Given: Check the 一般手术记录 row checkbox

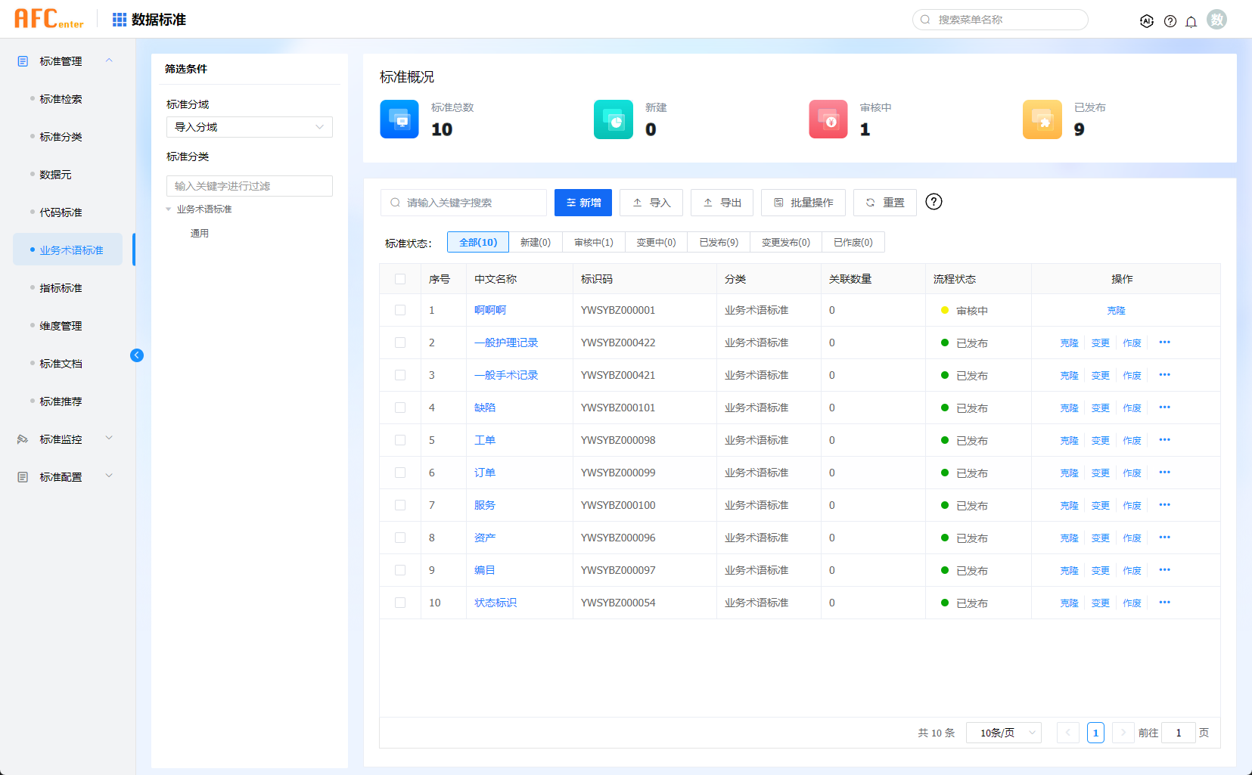Looking at the screenshot, I should coord(400,375).
